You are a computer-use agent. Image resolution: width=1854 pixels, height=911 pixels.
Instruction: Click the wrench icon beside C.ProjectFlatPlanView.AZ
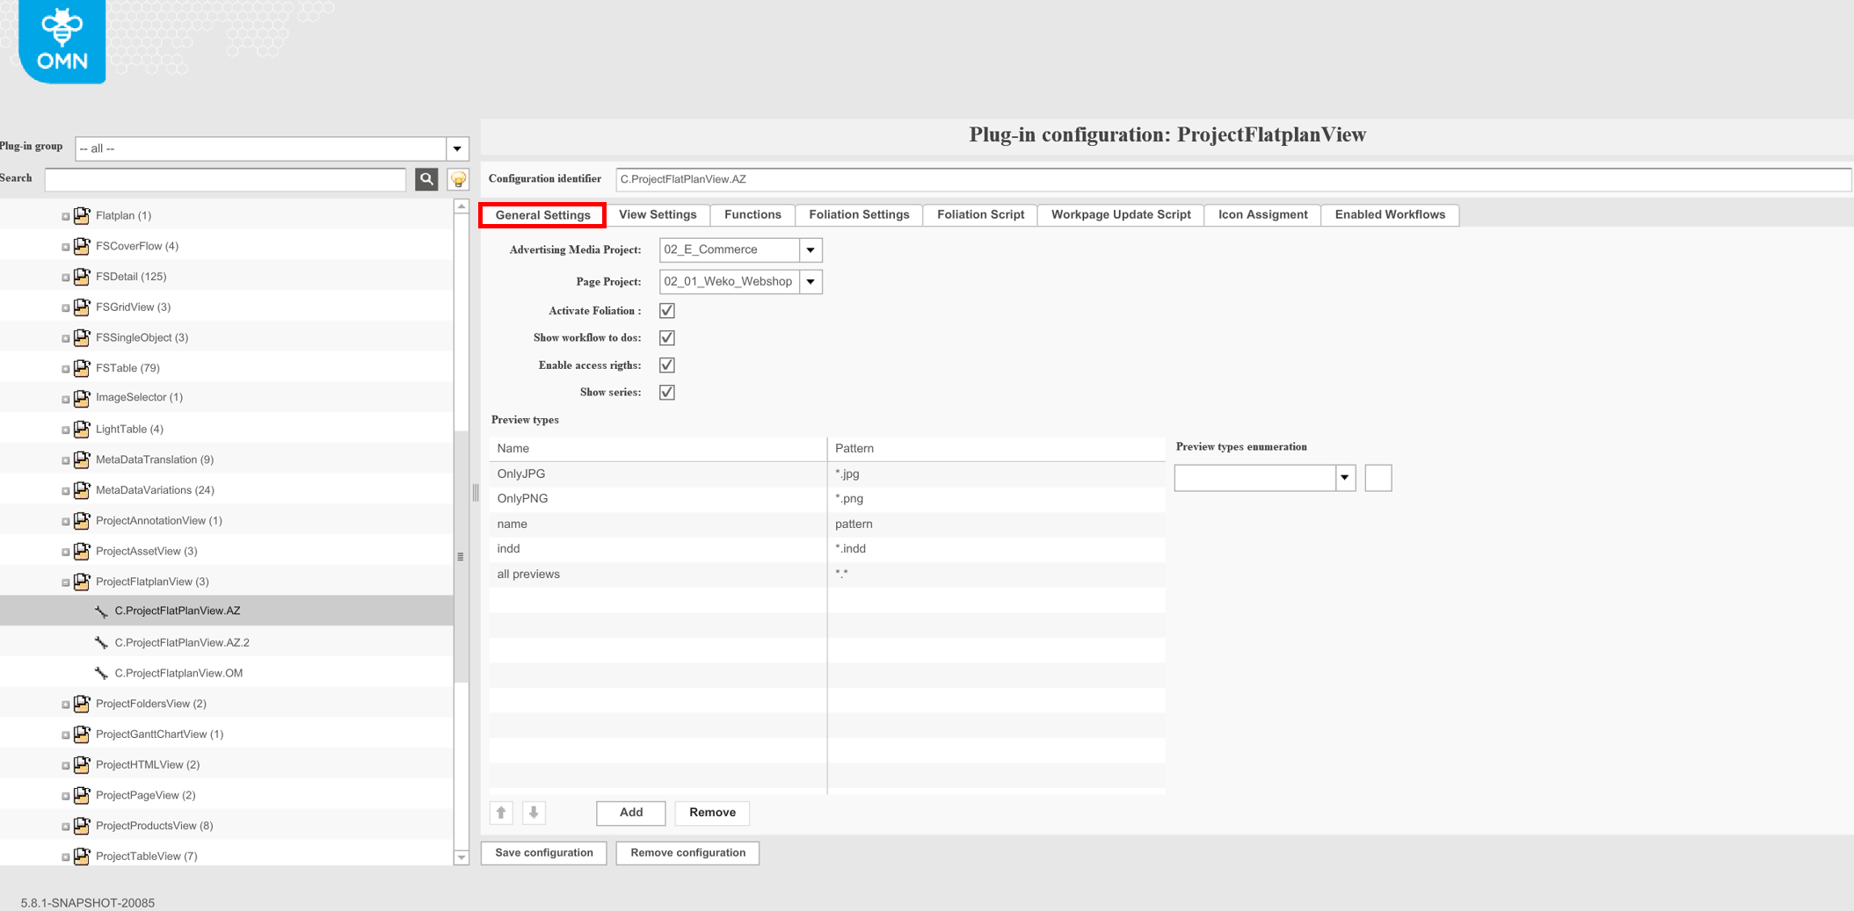click(99, 611)
